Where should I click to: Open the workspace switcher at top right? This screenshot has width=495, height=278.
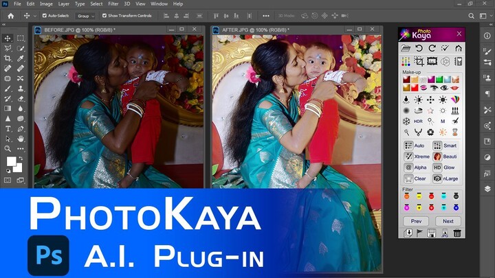483,16
